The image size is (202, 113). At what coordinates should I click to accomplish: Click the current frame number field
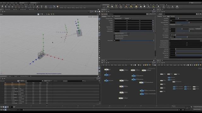coord(10,107)
